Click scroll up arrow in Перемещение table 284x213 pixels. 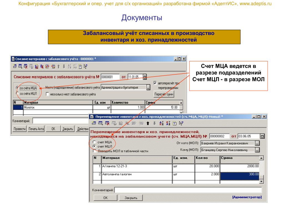click(261, 158)
